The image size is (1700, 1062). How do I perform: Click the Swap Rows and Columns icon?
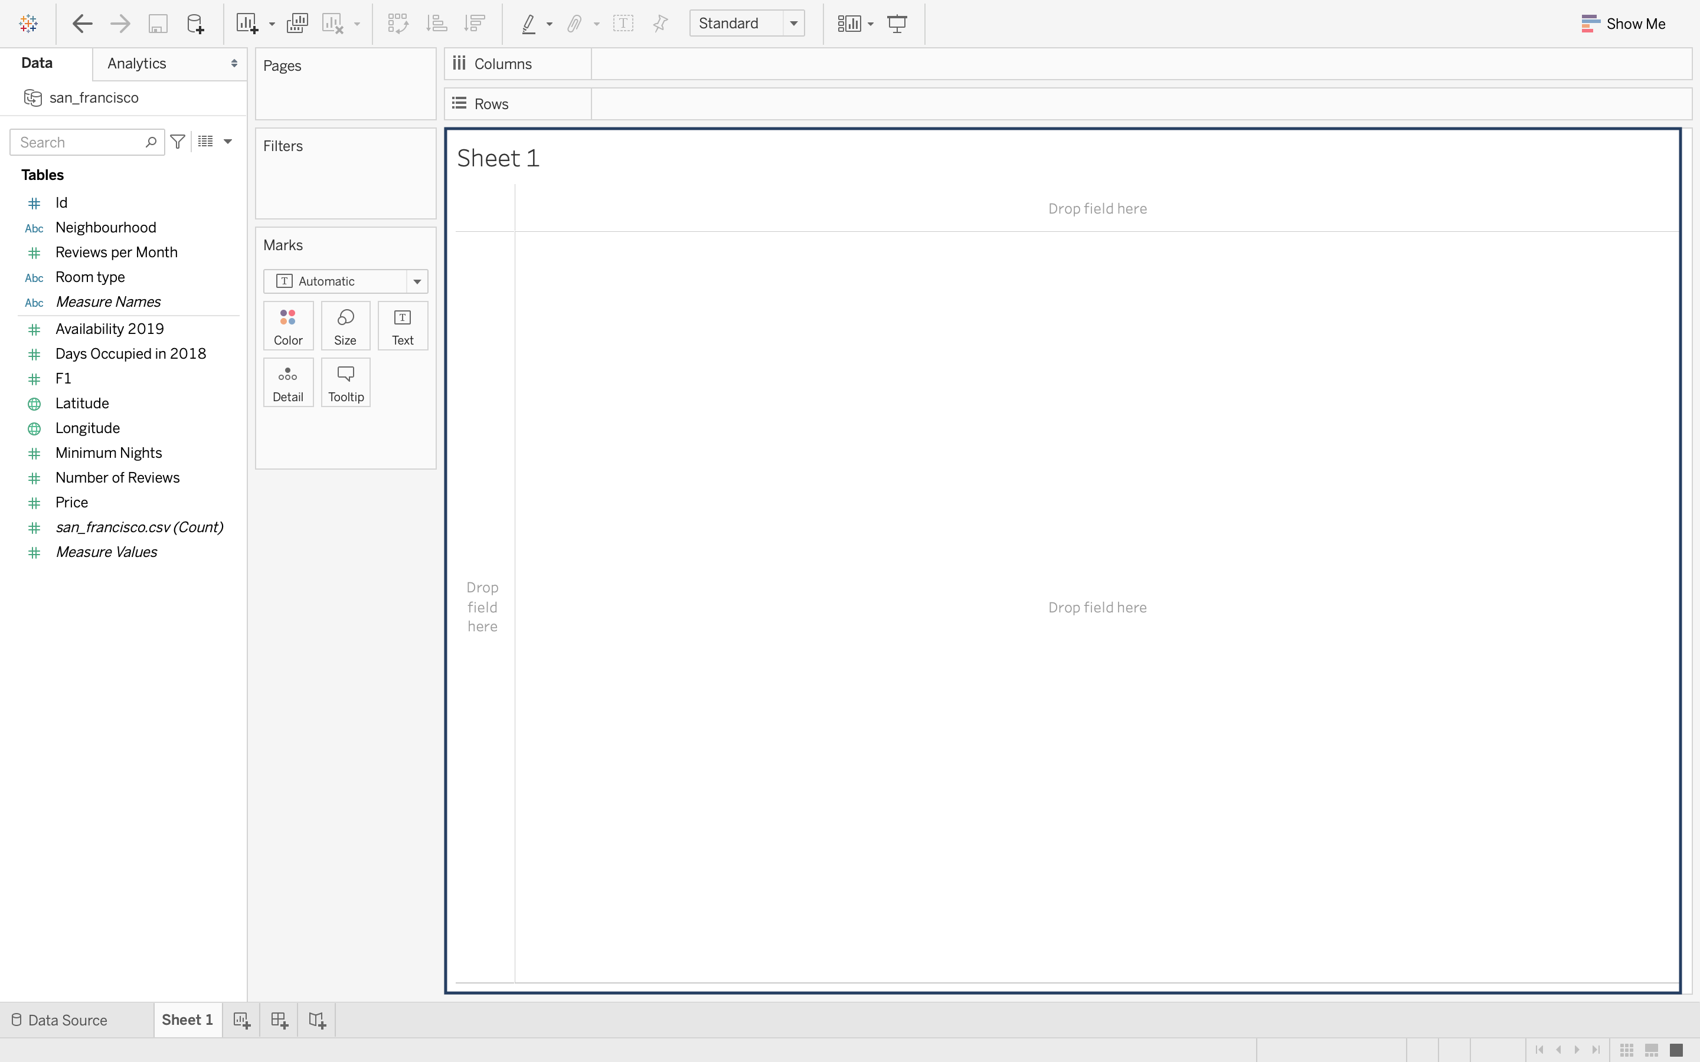point(398,24)
